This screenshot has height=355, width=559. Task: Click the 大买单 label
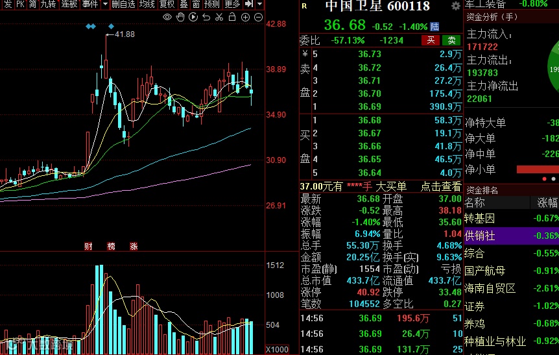[x=391, y=186]
